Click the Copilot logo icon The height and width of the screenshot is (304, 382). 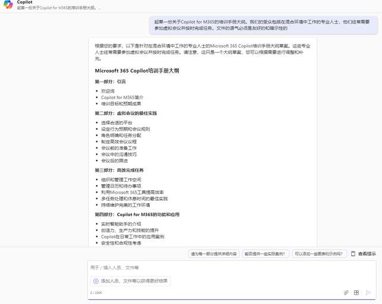(x=7, y=5)
